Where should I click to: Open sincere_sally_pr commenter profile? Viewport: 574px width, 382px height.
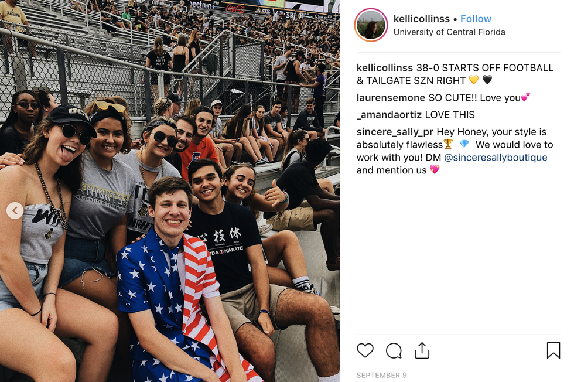(x=395, y=132)
